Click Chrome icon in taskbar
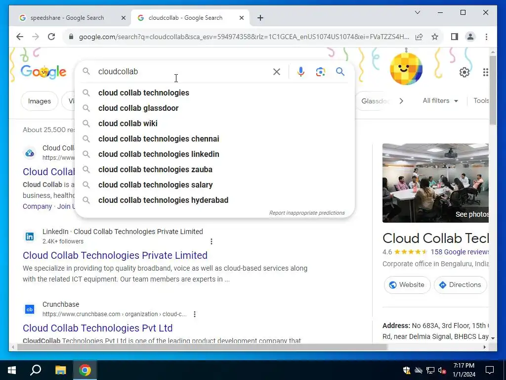 coord(85,370)
